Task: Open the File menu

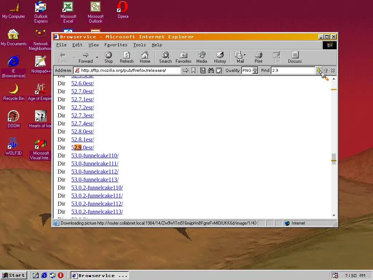Action: click(x=61, y=45)
